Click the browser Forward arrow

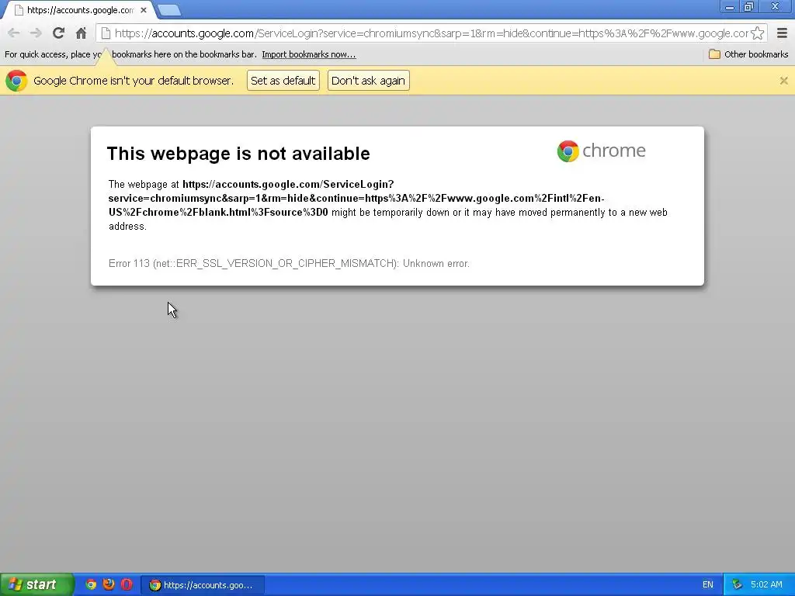click(x=36, y=33)
